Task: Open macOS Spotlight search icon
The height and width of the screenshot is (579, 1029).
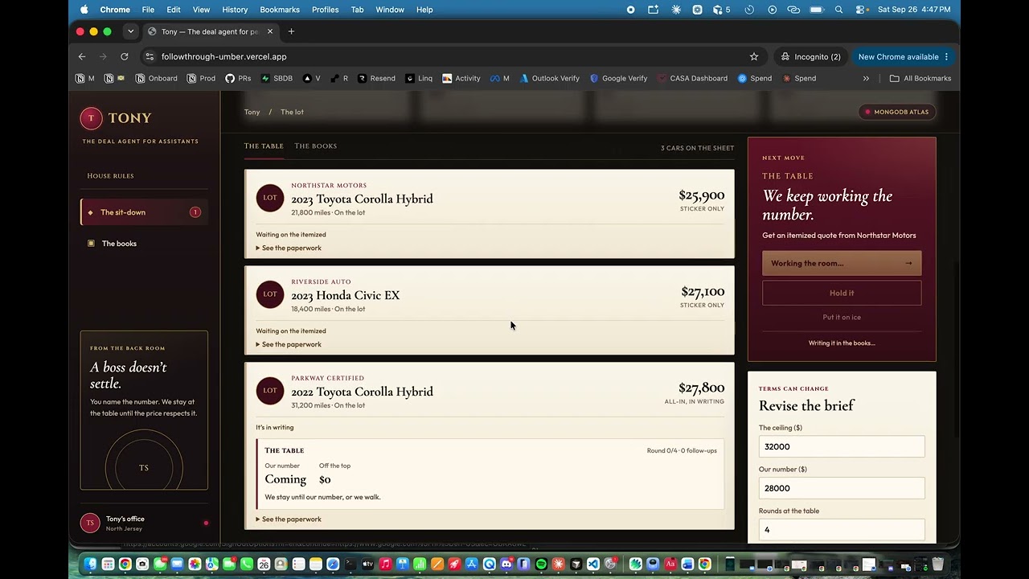Action: click(x=838, y=10)
